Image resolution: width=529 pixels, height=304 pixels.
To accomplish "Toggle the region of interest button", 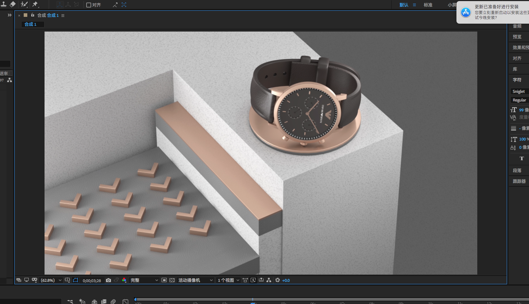I will (164, 280).
